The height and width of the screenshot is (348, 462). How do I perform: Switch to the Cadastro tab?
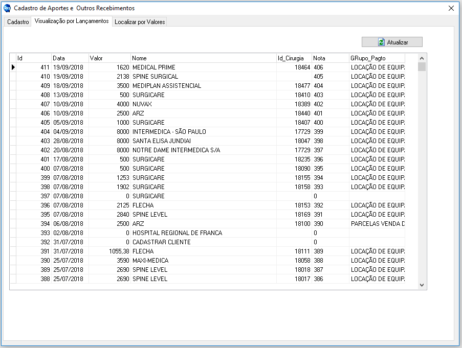pos(18,22)
